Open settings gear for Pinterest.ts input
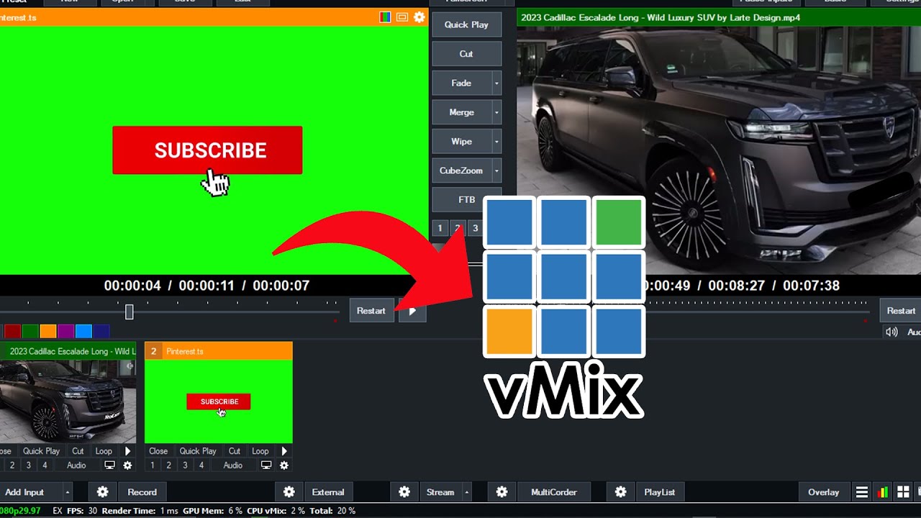 point(284,465)
